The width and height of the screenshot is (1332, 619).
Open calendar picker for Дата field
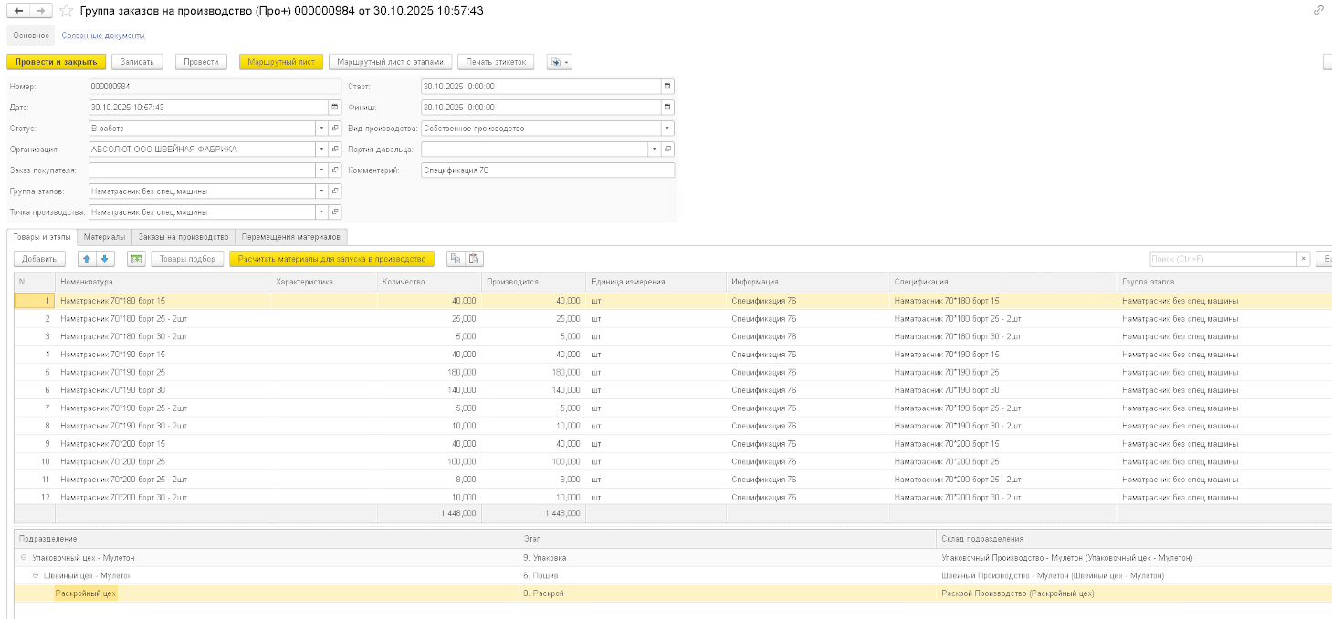coord(334,108)
